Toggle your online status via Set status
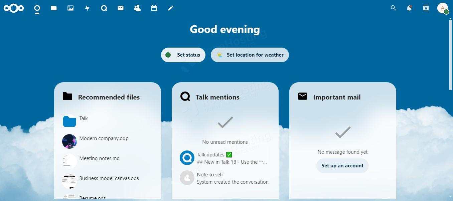 (x=183, y=55)
